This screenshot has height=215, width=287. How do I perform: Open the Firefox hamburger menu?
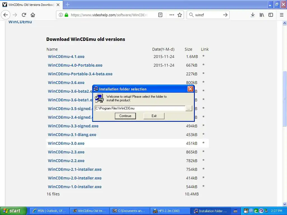(x=282, y=15)
